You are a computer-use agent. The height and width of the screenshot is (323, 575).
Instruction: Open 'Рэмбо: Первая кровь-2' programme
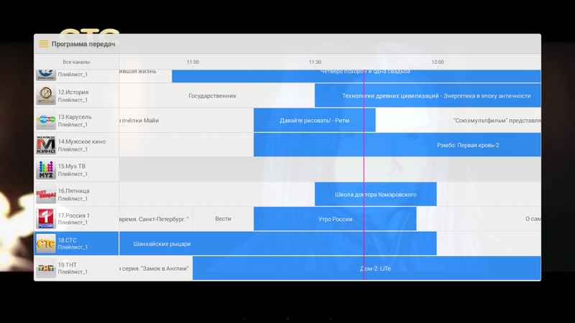pos(397,145)
